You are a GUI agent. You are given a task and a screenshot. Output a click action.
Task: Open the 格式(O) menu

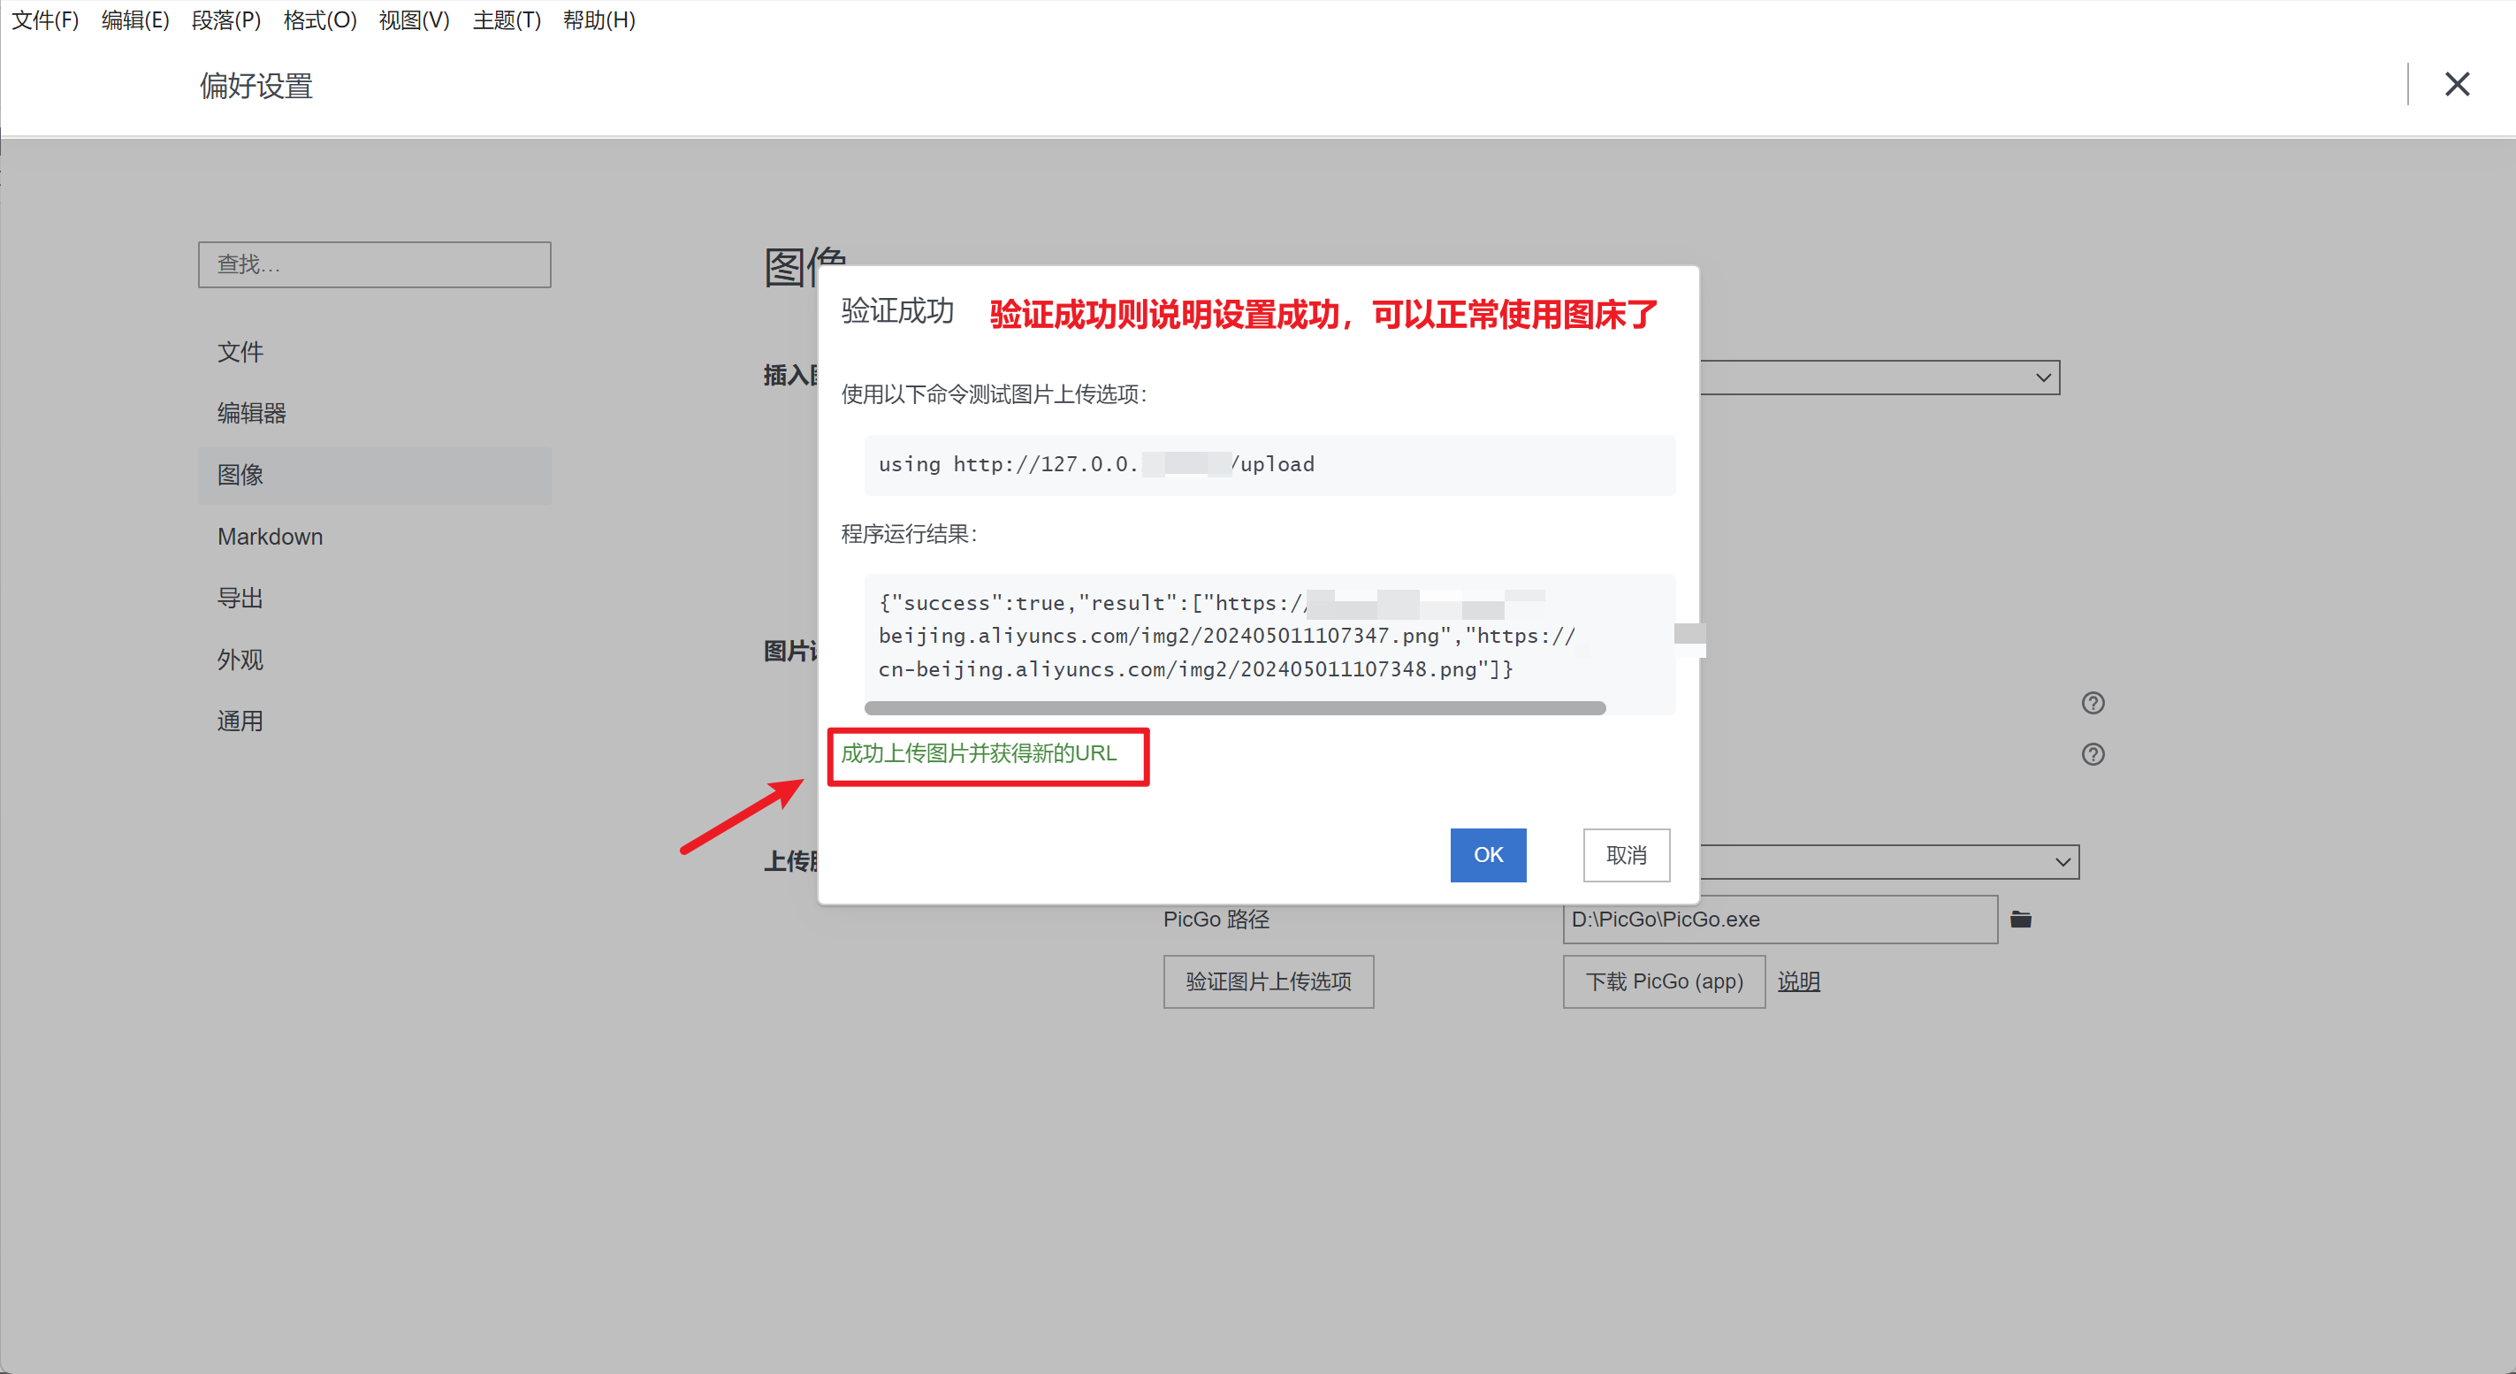(319, 19)
